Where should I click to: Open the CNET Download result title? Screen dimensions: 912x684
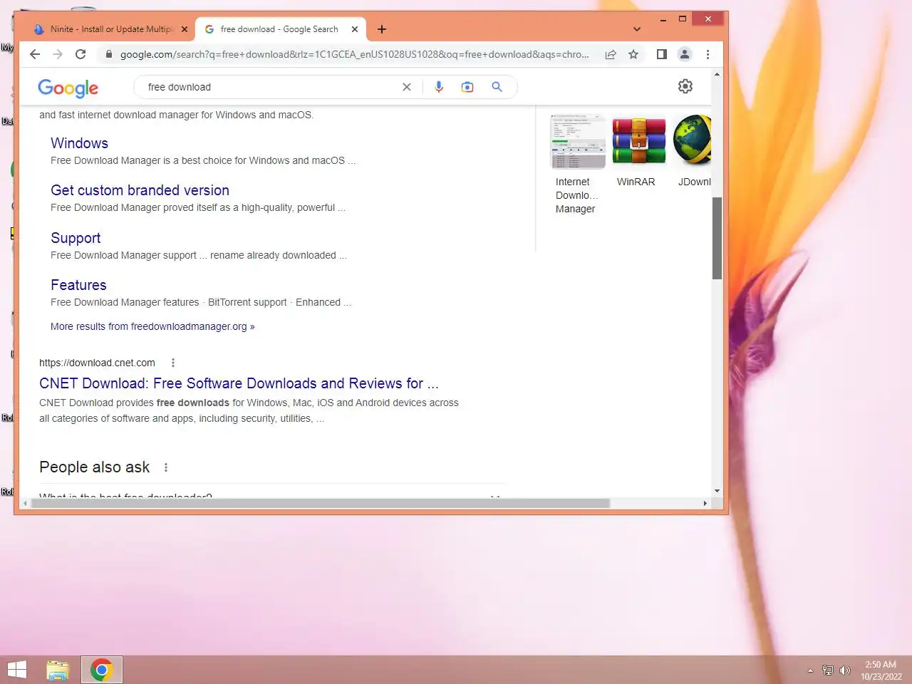(x=239, y=383)
